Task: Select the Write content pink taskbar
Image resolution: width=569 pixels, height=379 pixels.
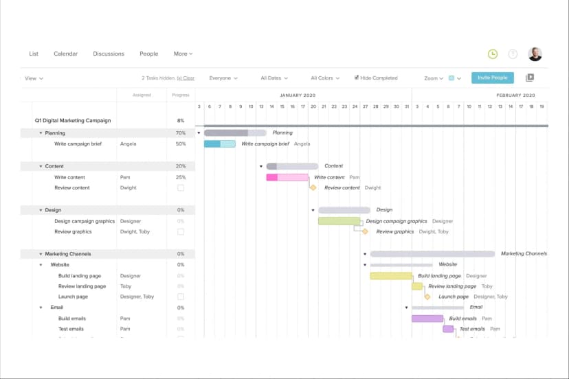Action: pos(287,177)
